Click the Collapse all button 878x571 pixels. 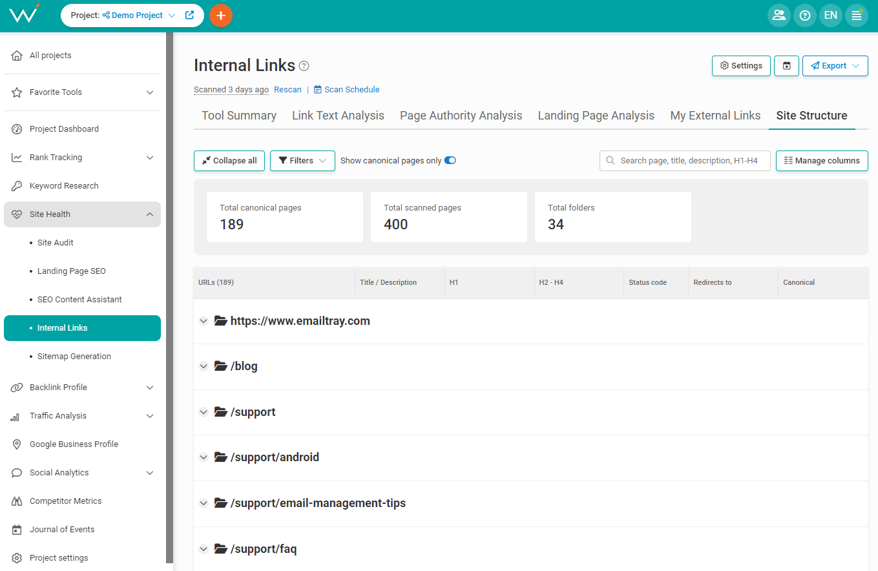[229, 161]
